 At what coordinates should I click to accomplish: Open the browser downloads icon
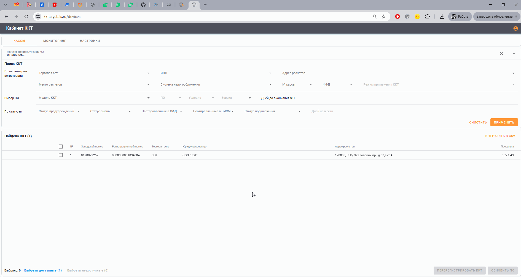[442, 17]
